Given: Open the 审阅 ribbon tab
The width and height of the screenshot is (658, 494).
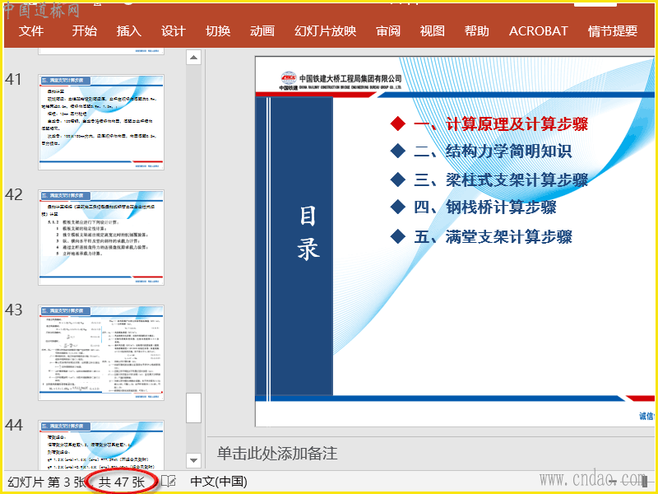Looking at the screenshot, I should coord(388,31).
